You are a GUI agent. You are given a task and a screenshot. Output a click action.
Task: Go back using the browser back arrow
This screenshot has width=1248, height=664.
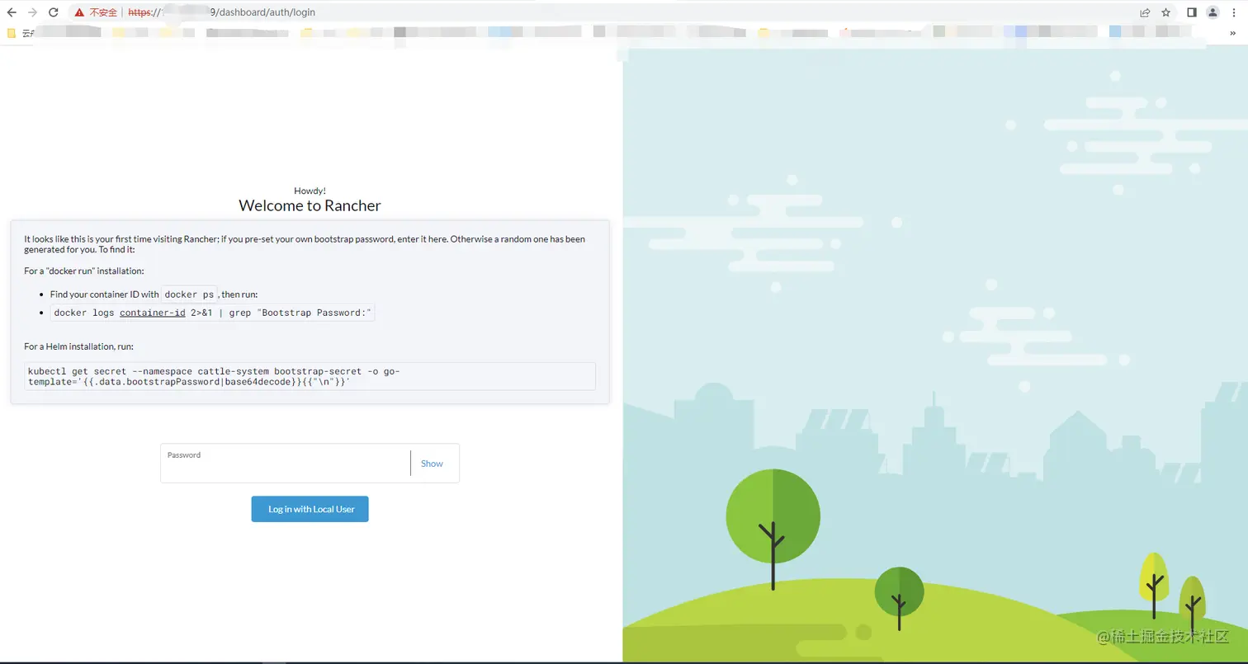[x=12, y=12]
